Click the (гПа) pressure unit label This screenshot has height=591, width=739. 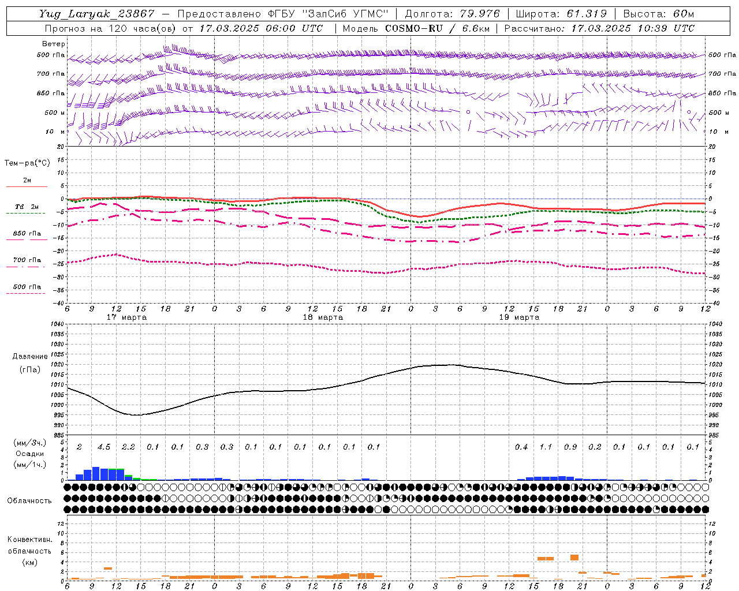[x=30, y=369]
